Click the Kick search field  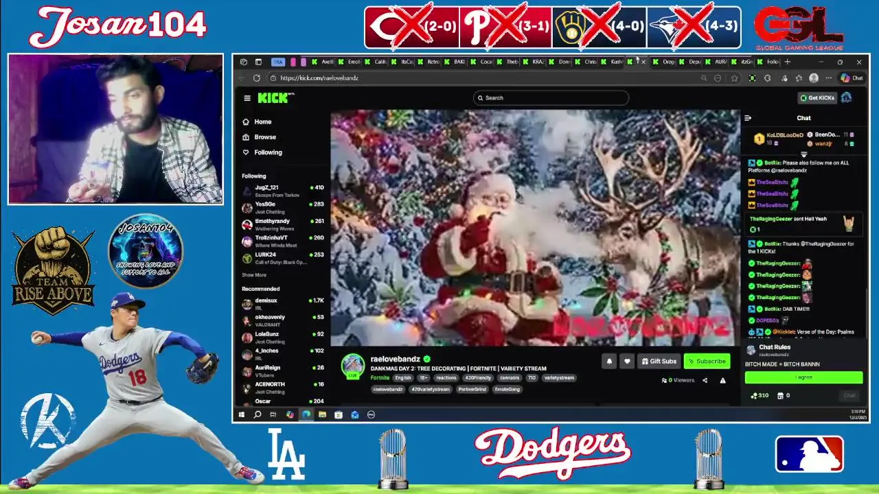[551, 98]
